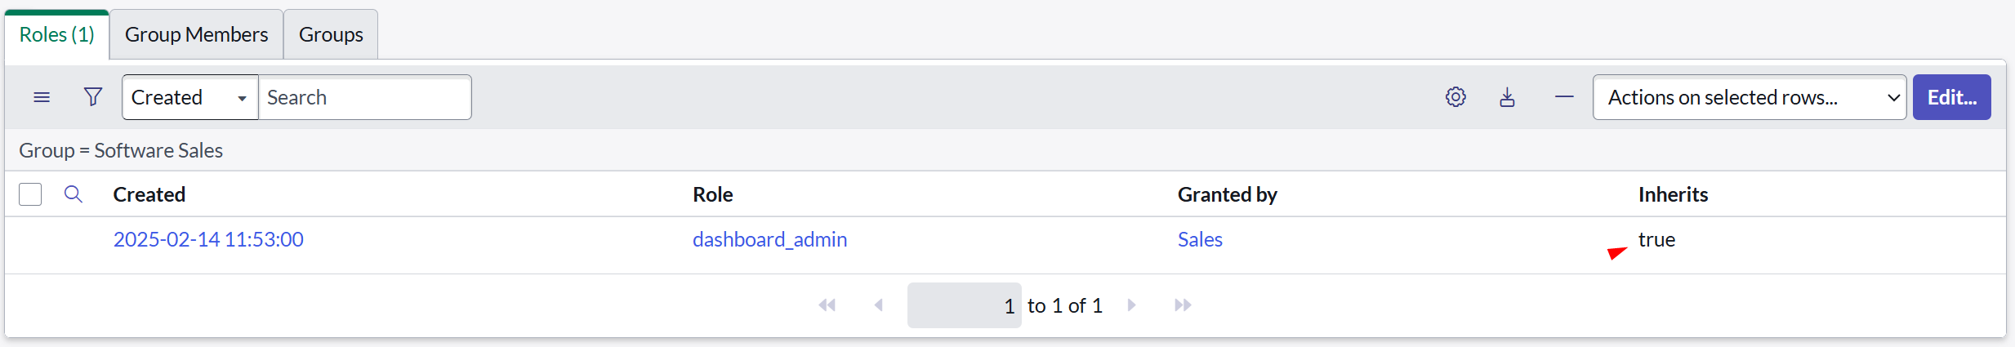Click the column search magnifier icon
The width and height of the screenshot is (2015, 347).
click(x=74, y=194)
